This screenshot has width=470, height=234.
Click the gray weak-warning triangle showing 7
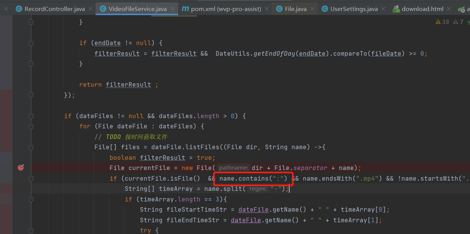point(455,22)
